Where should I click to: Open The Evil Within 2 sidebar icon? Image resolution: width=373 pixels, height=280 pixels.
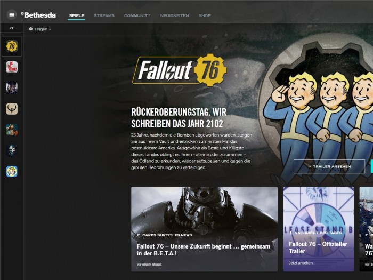pyautogui.click(x=12, y=67)
